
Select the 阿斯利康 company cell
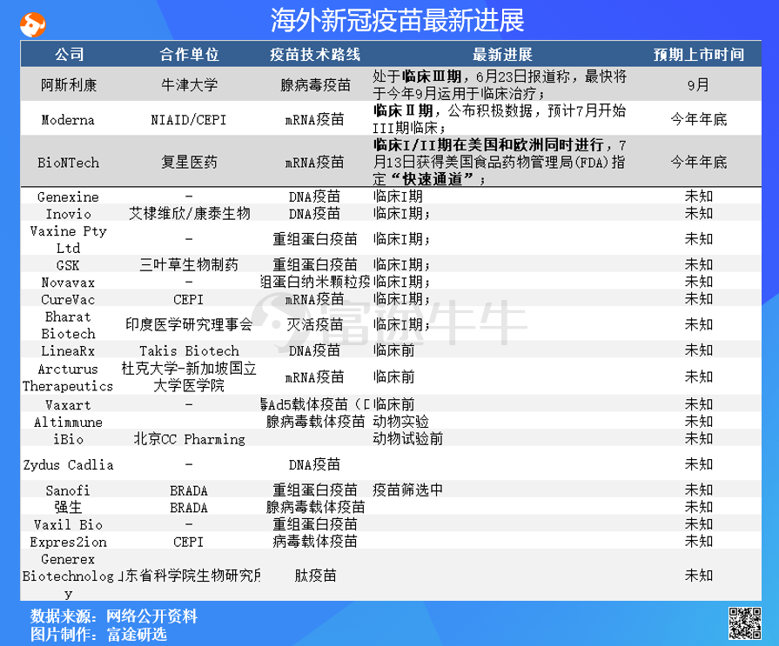coord(69,85)
